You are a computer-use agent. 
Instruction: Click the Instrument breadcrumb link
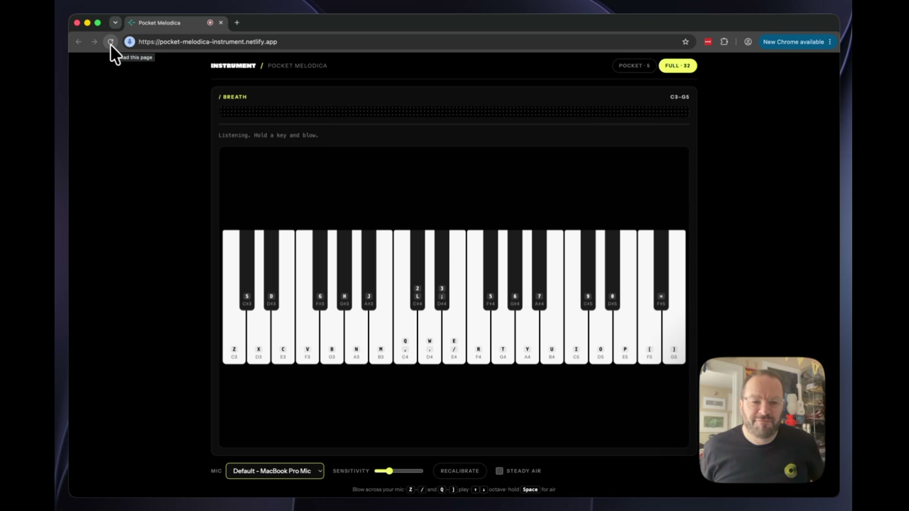[x=233, y=66]
